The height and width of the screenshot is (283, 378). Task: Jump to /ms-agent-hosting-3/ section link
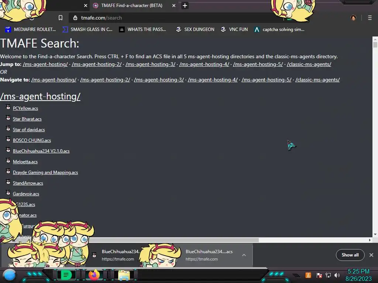coord(151,64)
